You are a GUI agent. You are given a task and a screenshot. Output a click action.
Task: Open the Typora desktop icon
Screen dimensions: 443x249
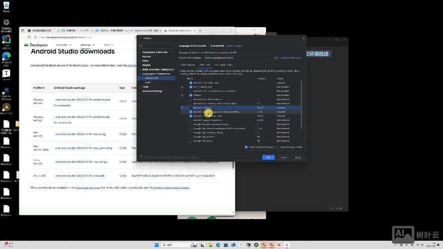tap(6, 75)
